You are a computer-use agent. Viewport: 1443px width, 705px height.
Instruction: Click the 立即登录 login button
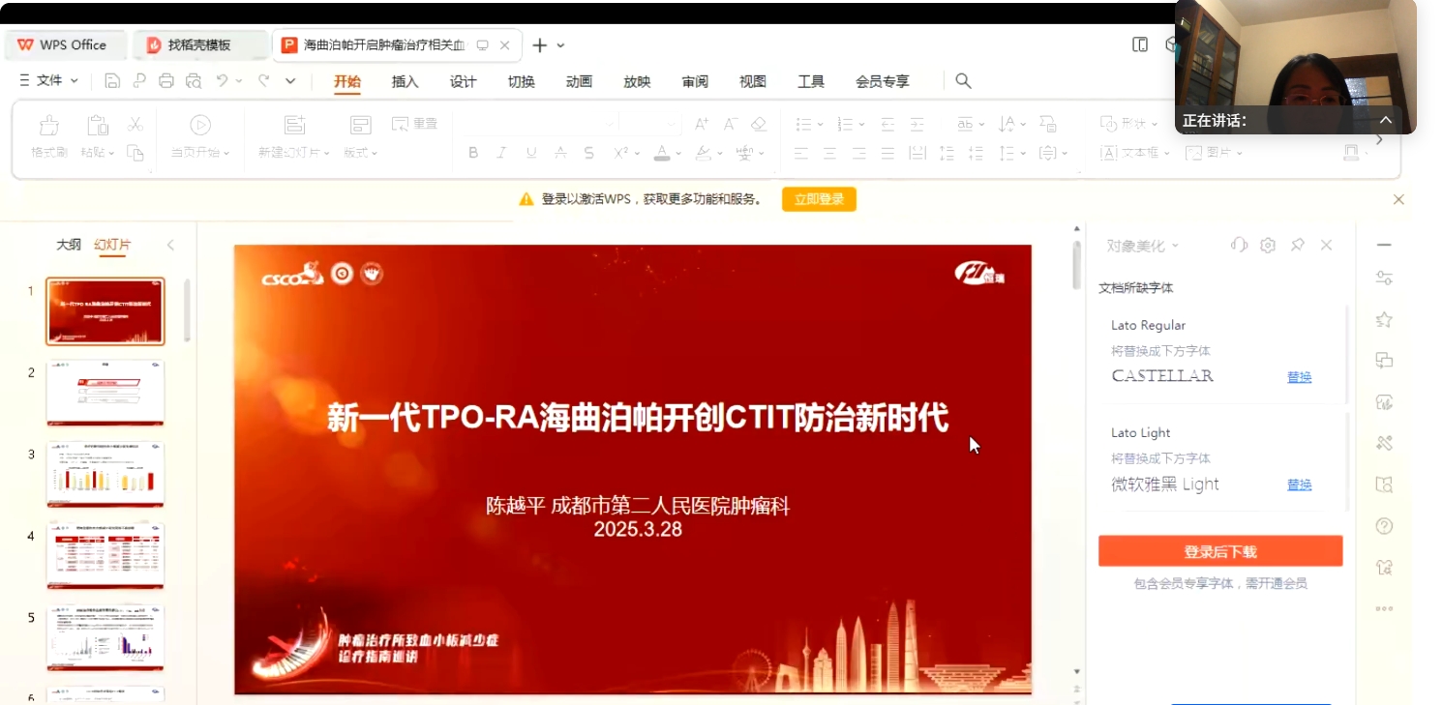(x=818, y=199)
